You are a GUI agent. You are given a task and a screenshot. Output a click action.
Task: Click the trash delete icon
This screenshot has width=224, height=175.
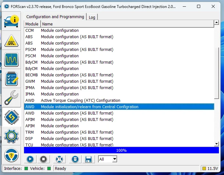click(75, 159)
